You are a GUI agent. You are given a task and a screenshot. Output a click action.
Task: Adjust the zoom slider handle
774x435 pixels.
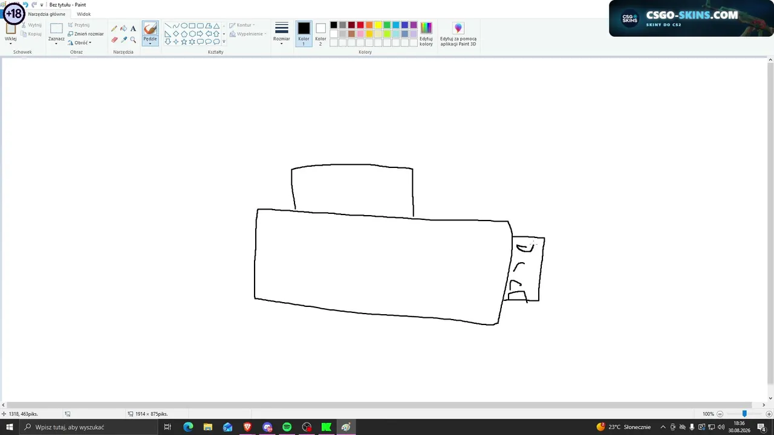click(x=744, y=414)
